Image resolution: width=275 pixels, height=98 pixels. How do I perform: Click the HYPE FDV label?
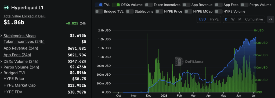(x=13, y=92)
